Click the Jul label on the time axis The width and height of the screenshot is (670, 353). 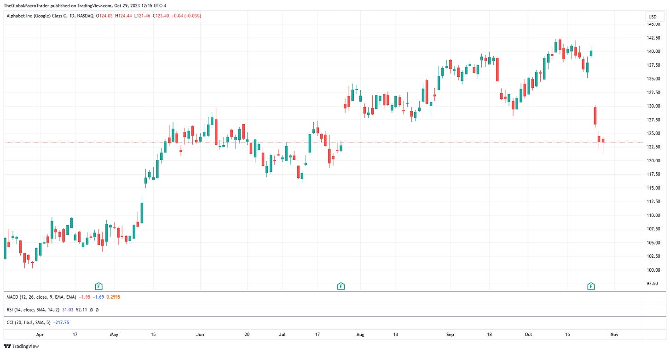pos(282,335)
